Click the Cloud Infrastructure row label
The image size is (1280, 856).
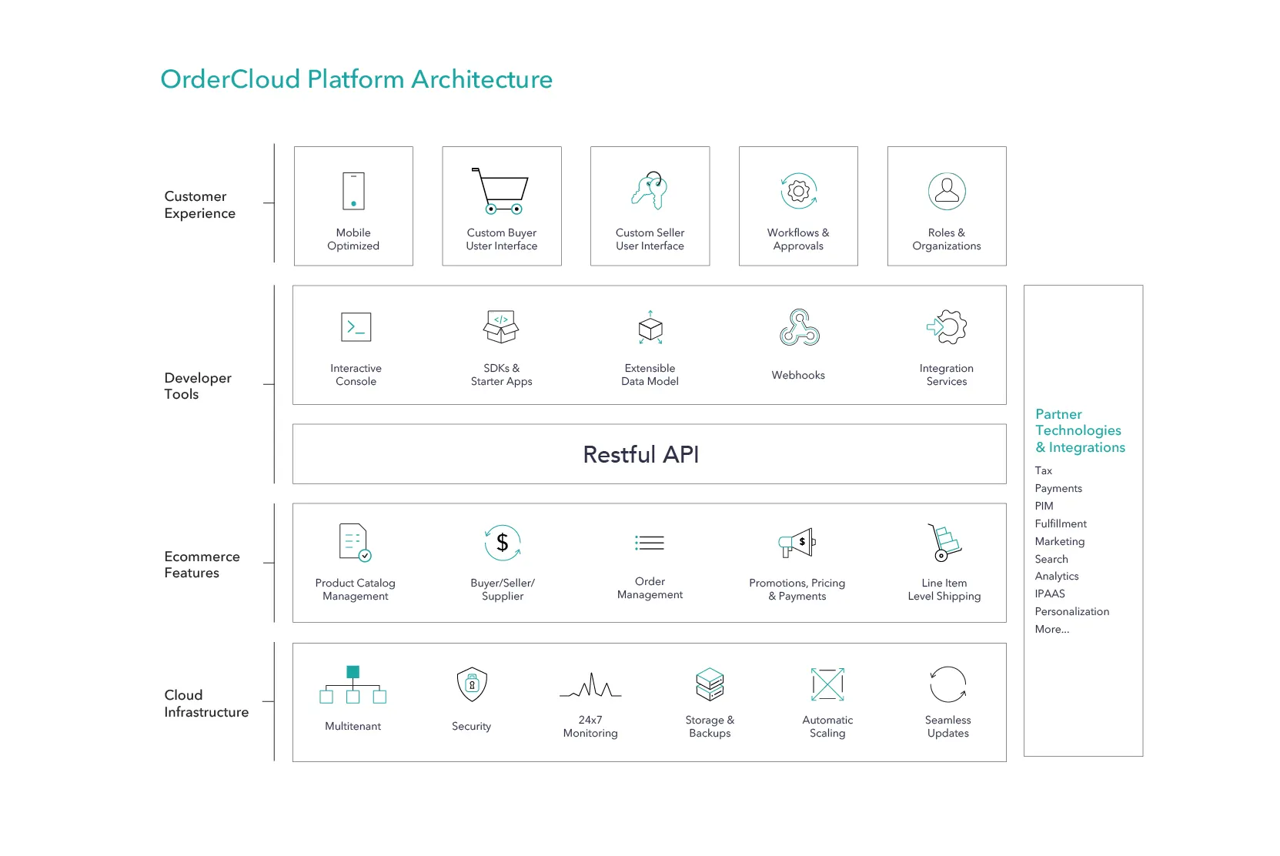point(206,704)
